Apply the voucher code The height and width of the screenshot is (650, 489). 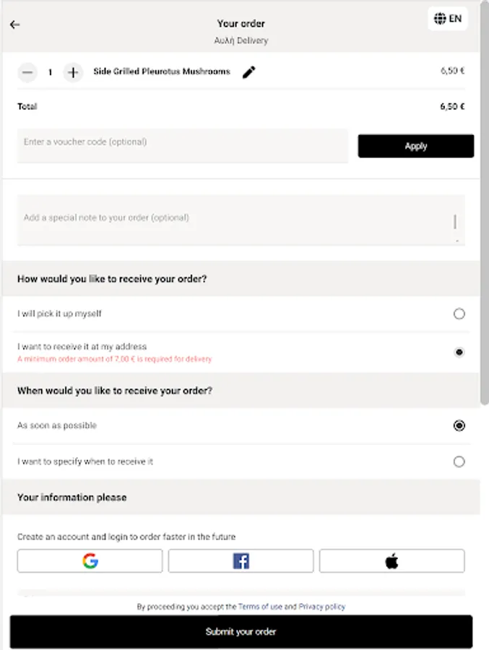[415, 146]
